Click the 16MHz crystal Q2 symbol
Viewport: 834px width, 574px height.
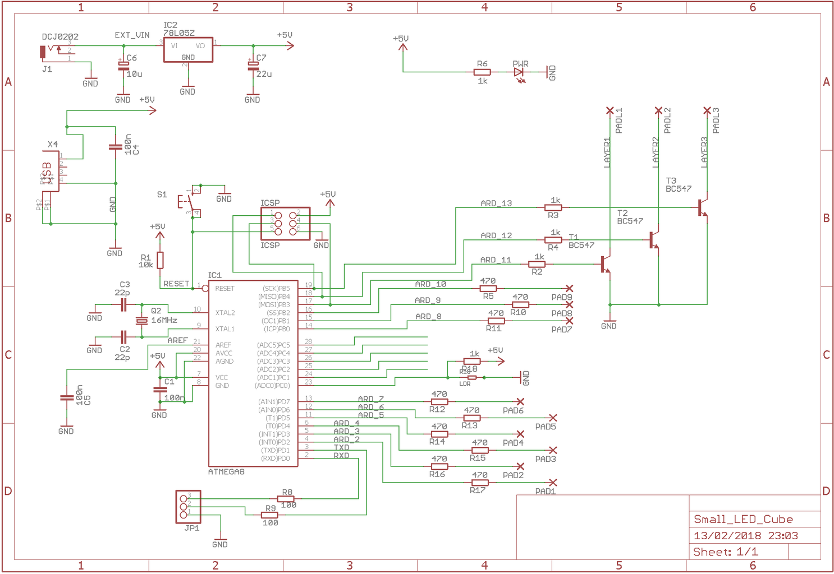[141, 321]
